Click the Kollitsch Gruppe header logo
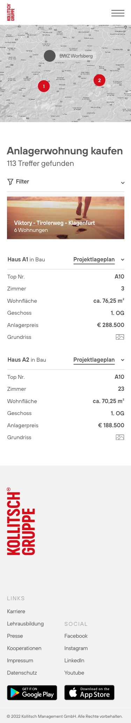Screen dimensions: 131x723 tap(11, 12)
